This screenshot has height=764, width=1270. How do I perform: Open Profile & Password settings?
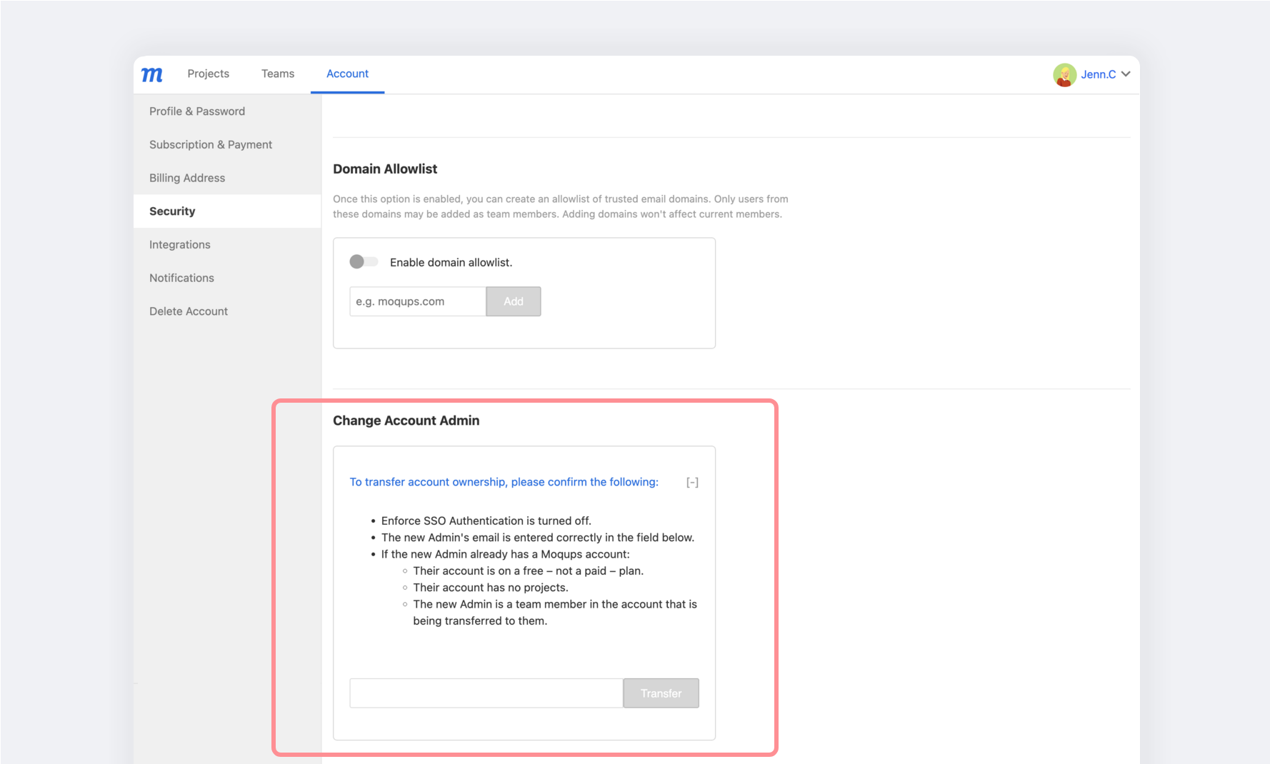[197, 111]
